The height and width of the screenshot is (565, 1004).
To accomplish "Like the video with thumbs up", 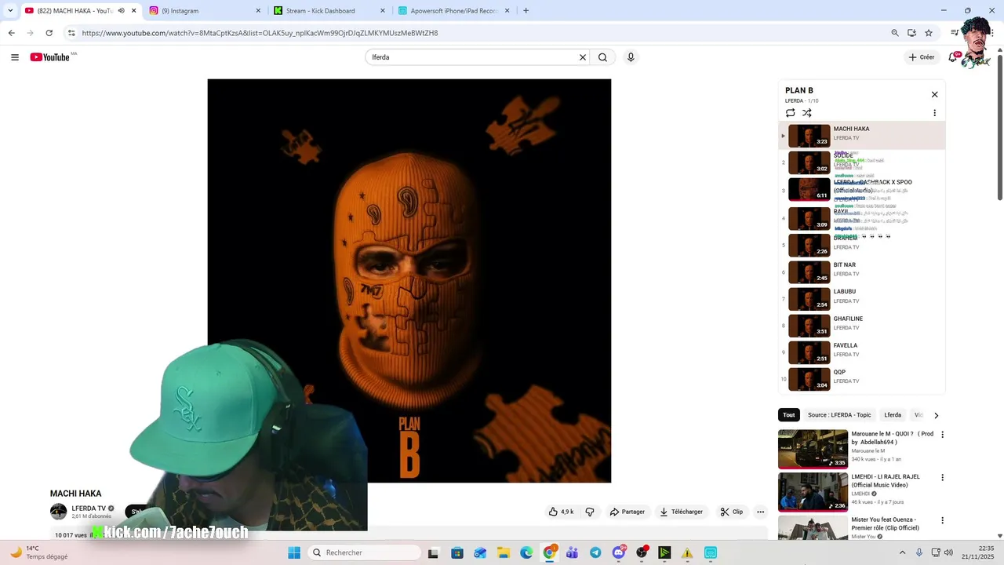I will coord(562,512).
